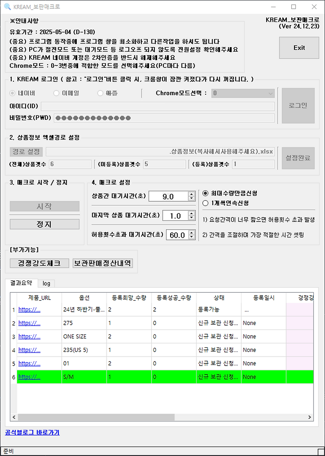
Task: Switch to the log tab
Action: 46,283
